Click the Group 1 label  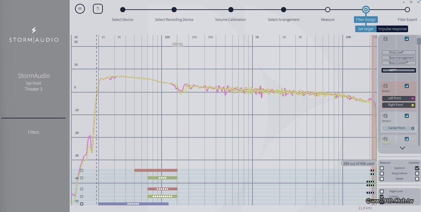point(386,91)
